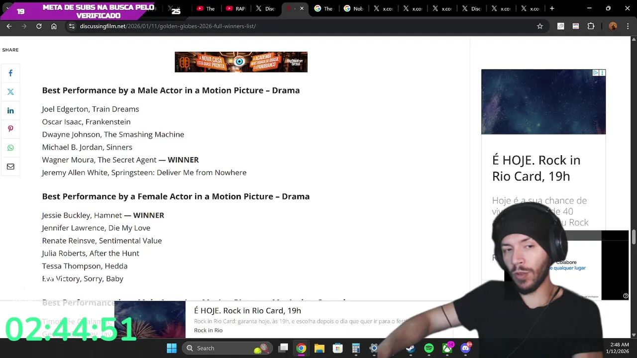
Task: Open the Big Brother Brasil banner ad
Action: pyautogui.click(x=241, y=62)
